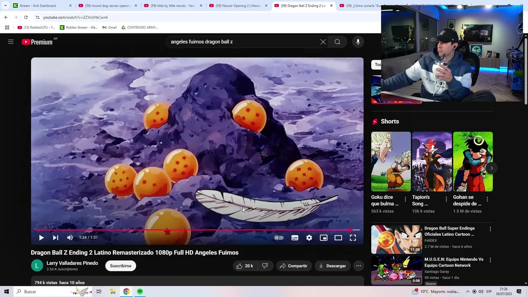Dislike the video
The width and height of the screenshot is (528, 297).
coord(265,266)
